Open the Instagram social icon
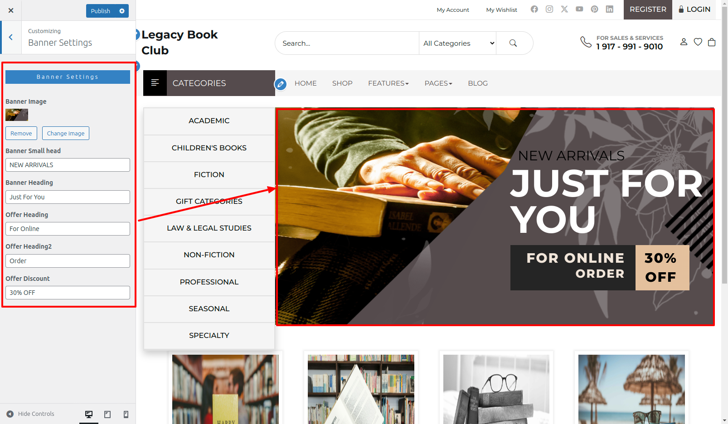The image size is (728, 424). click(x=549, y=9)
